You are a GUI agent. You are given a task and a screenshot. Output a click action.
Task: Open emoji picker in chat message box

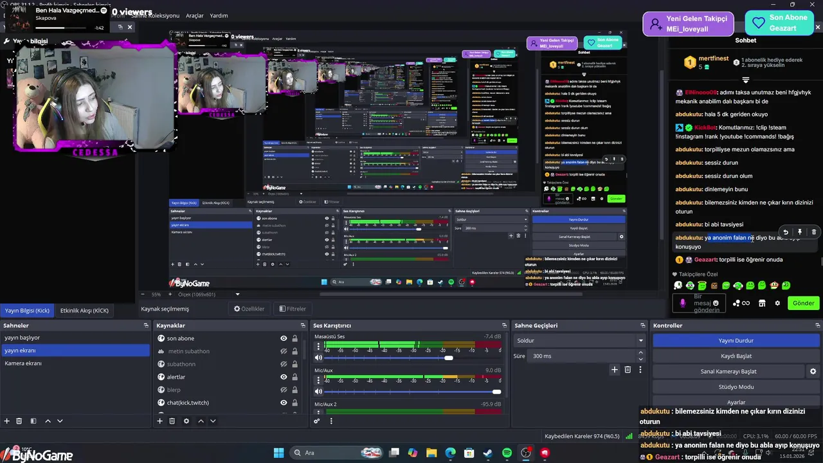(716, 303)
